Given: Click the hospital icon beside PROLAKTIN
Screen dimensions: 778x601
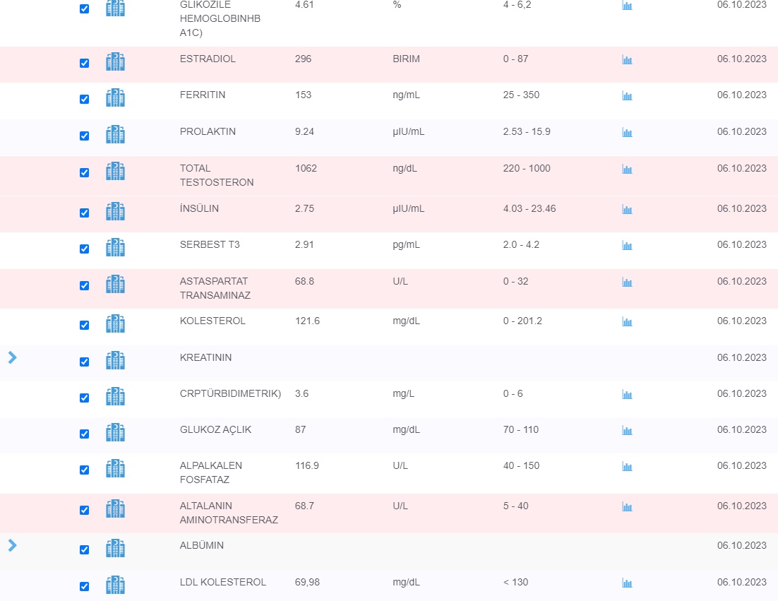Looking at the screenshot, I should [115, 135].
